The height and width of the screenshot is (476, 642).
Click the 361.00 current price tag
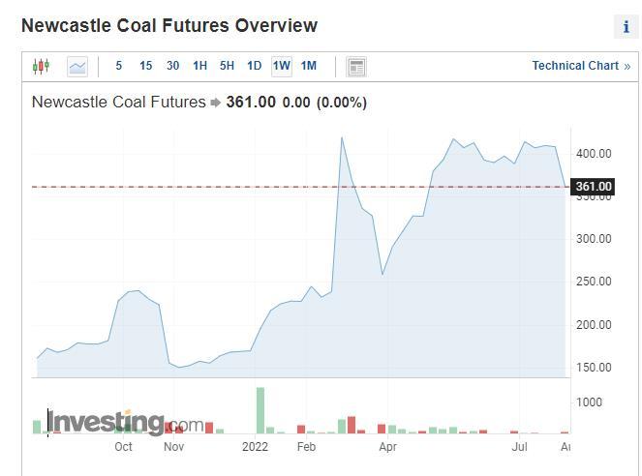(593, 187)
